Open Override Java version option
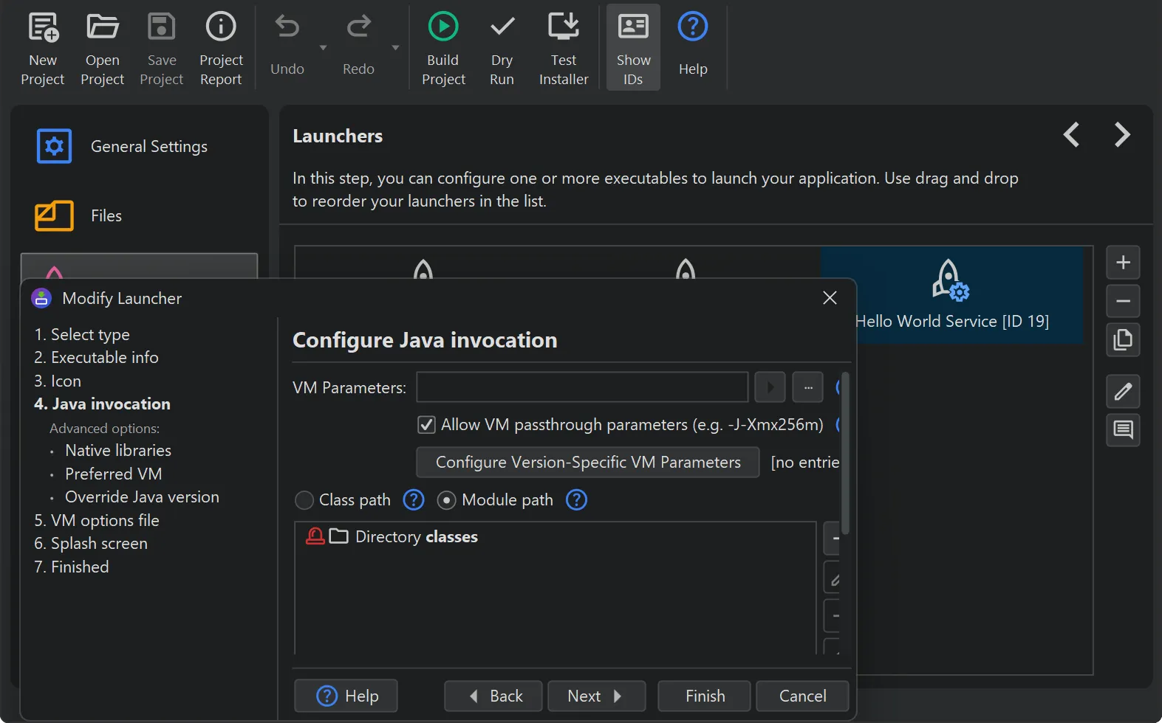 tap(142, 497)
